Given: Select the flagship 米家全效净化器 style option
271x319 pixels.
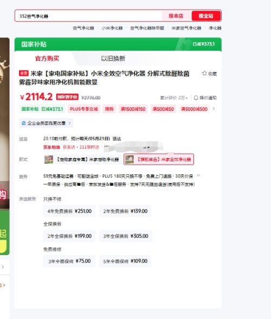Looking at the screenshot, I should [x=159, y=159].
